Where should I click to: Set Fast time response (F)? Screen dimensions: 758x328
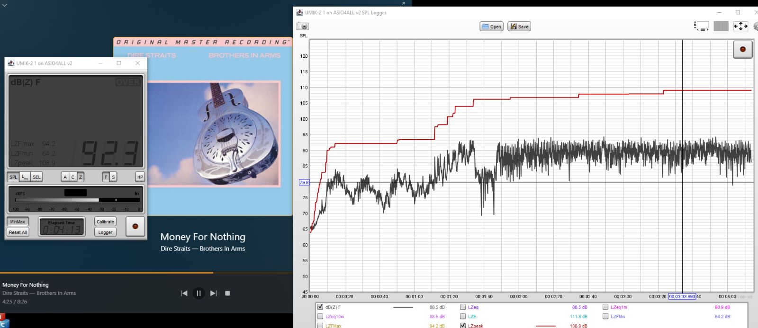point(106,177)
